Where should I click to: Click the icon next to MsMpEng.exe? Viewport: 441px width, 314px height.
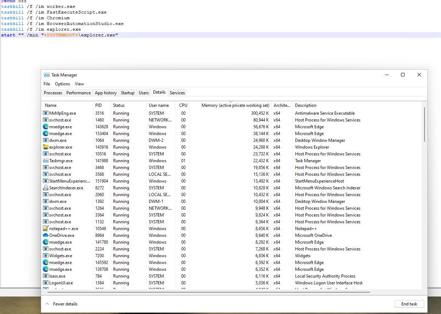click(46, 113)
